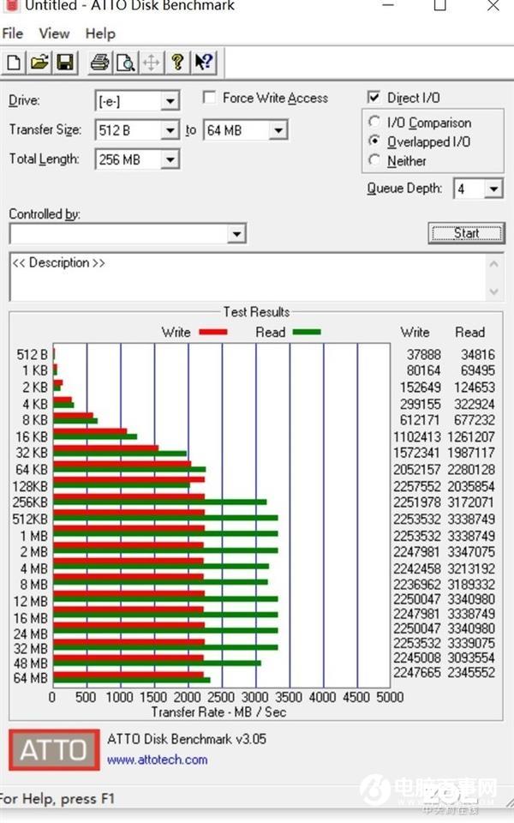Expand the 512 B transfer size dropdown
514x823 pixels.
tap(170, 129)
